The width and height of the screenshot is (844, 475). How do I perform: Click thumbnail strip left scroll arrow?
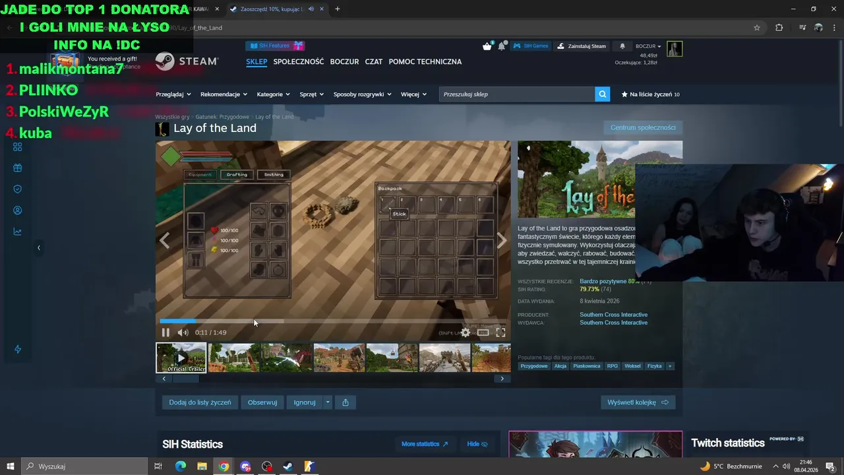(164, 379)
